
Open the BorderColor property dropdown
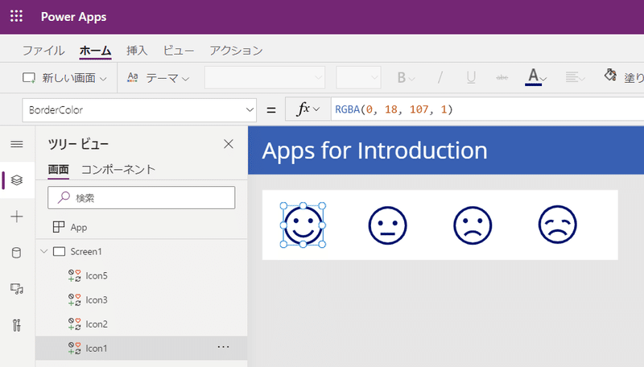click(x=139, y=110)
